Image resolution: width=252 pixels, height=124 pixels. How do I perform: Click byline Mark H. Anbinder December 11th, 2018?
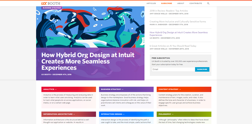click(169, 25)
